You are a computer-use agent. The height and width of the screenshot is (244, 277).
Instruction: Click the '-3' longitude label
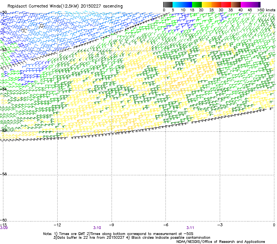tap(220, 225)
